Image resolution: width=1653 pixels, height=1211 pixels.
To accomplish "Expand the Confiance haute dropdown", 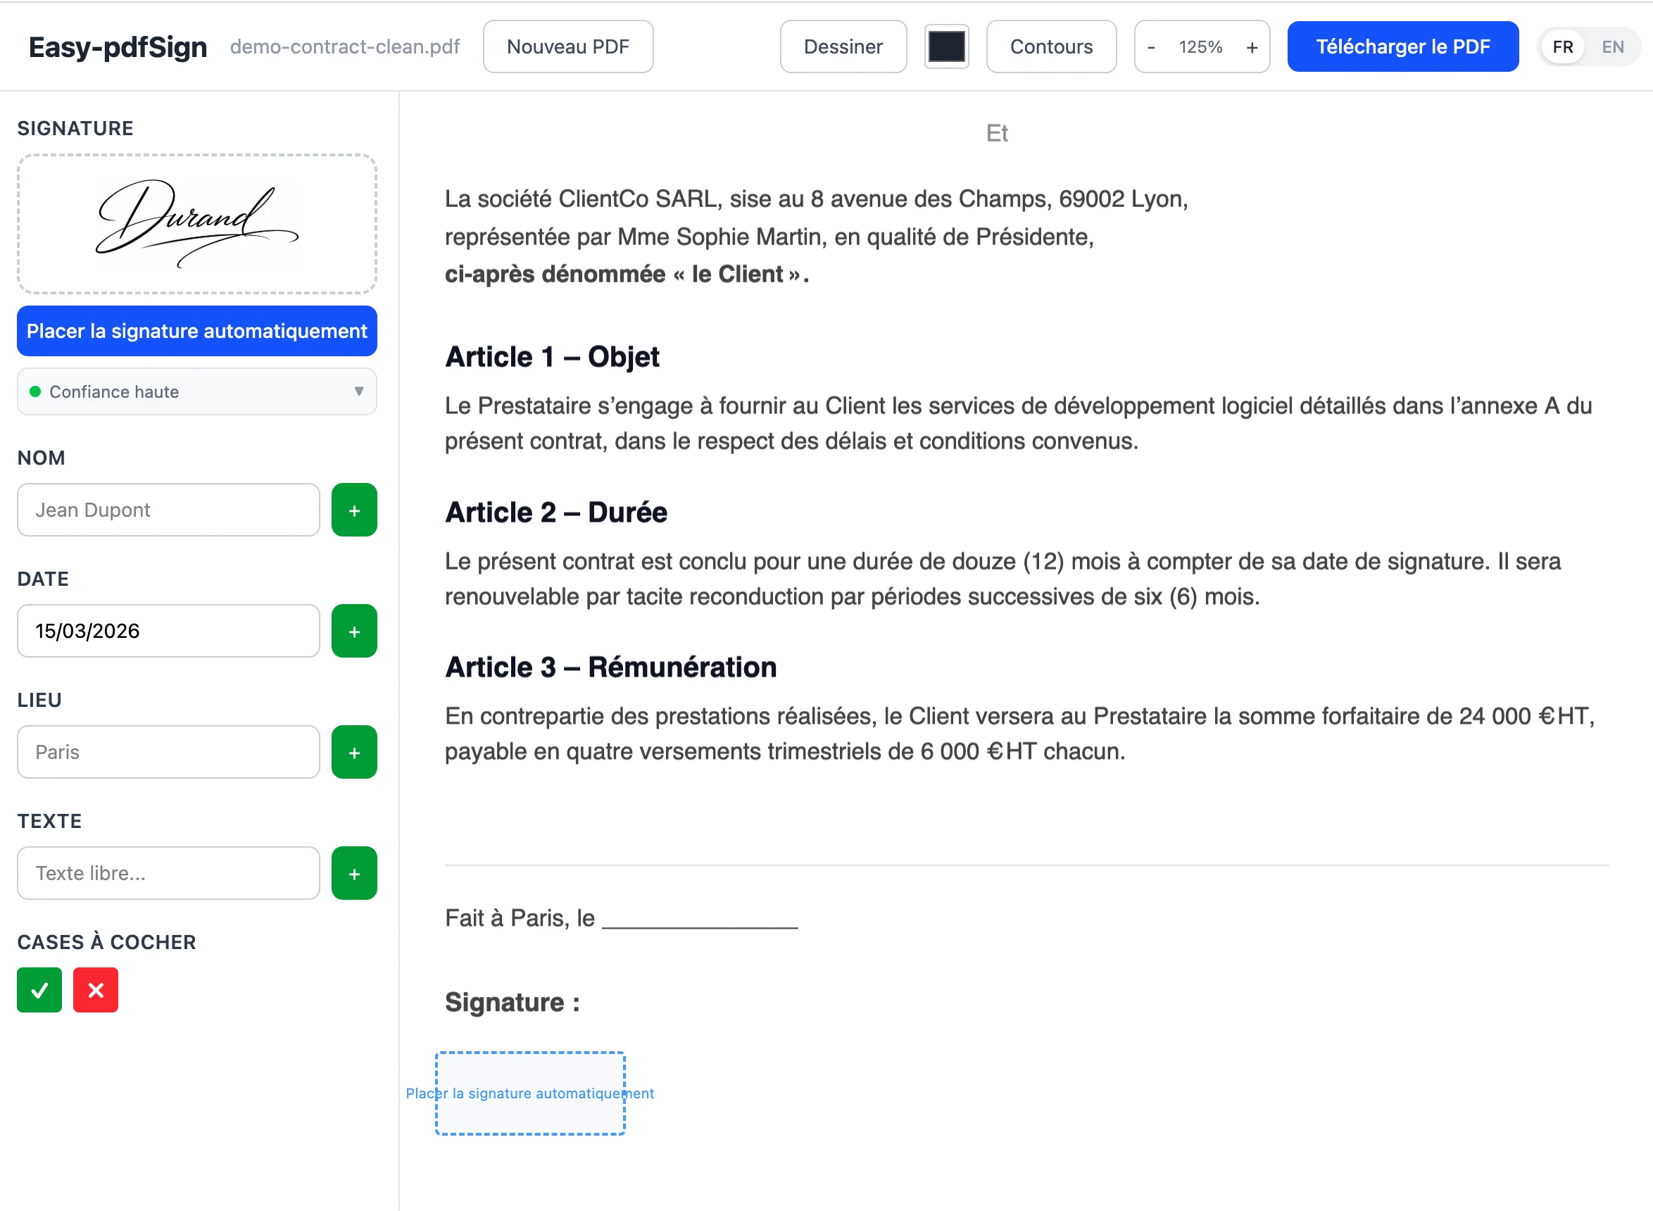I will [196, 392].
